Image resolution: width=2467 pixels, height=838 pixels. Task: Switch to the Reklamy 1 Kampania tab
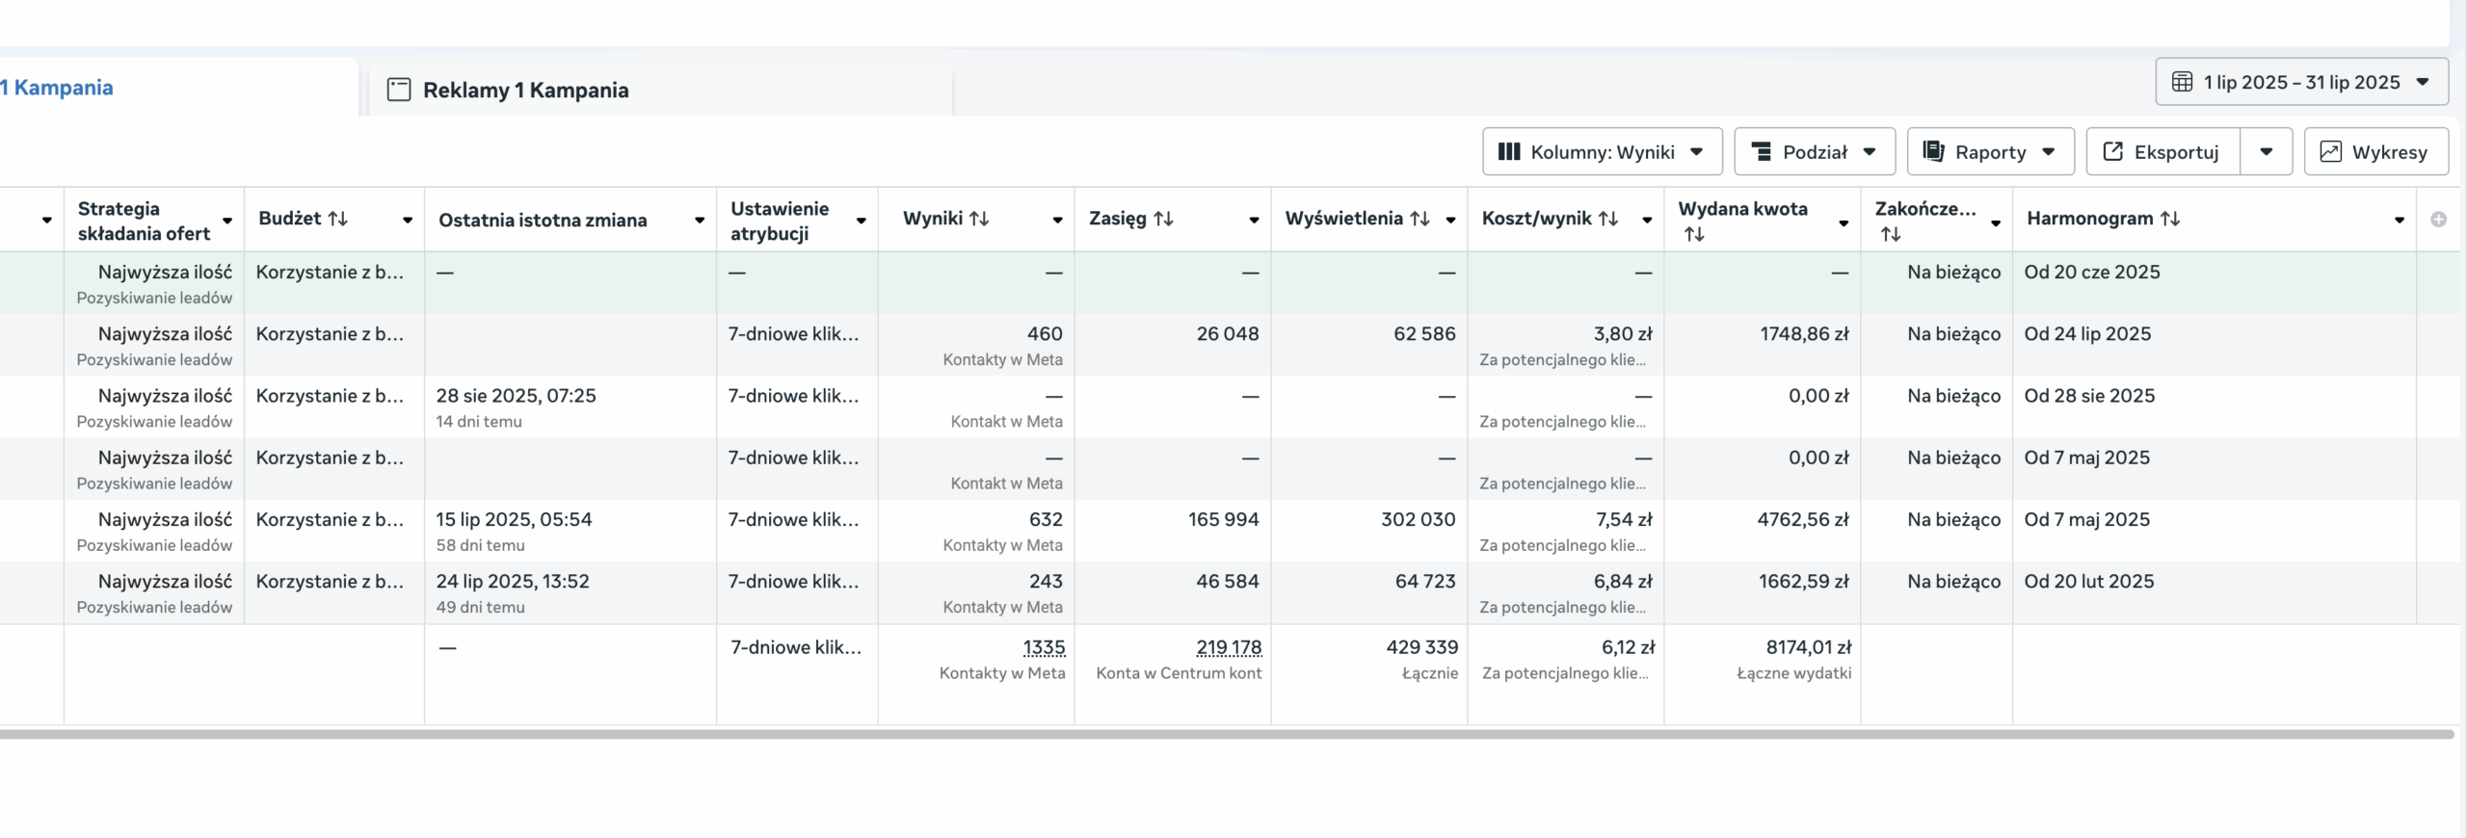[525, 91]
